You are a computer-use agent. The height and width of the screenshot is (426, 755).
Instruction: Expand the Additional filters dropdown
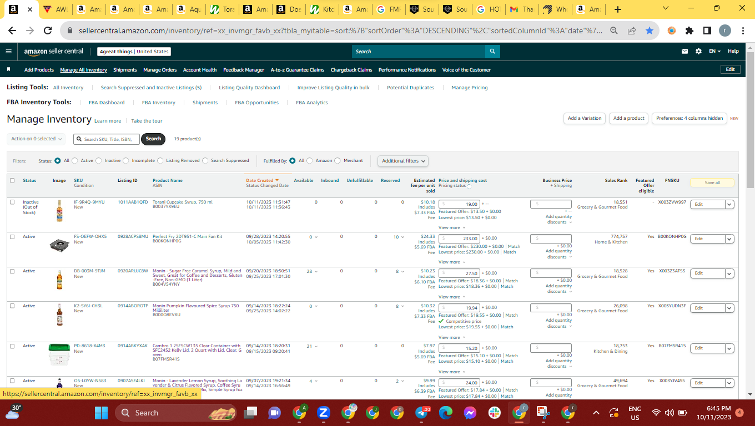click(x=404, y=161)
